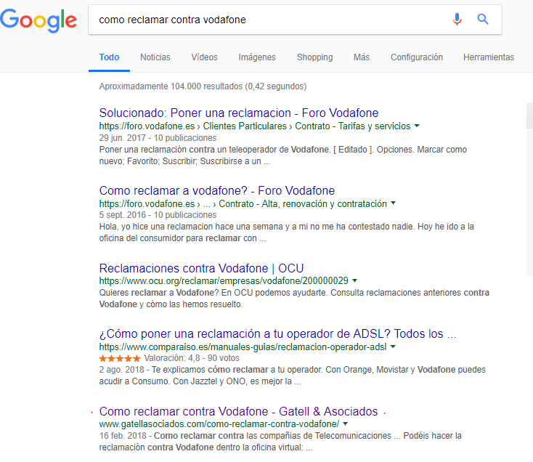Expand dropdown arrow beside gatellasociados.com URL
The height and width of the screenshot is (462, 533).
point(346,423)
